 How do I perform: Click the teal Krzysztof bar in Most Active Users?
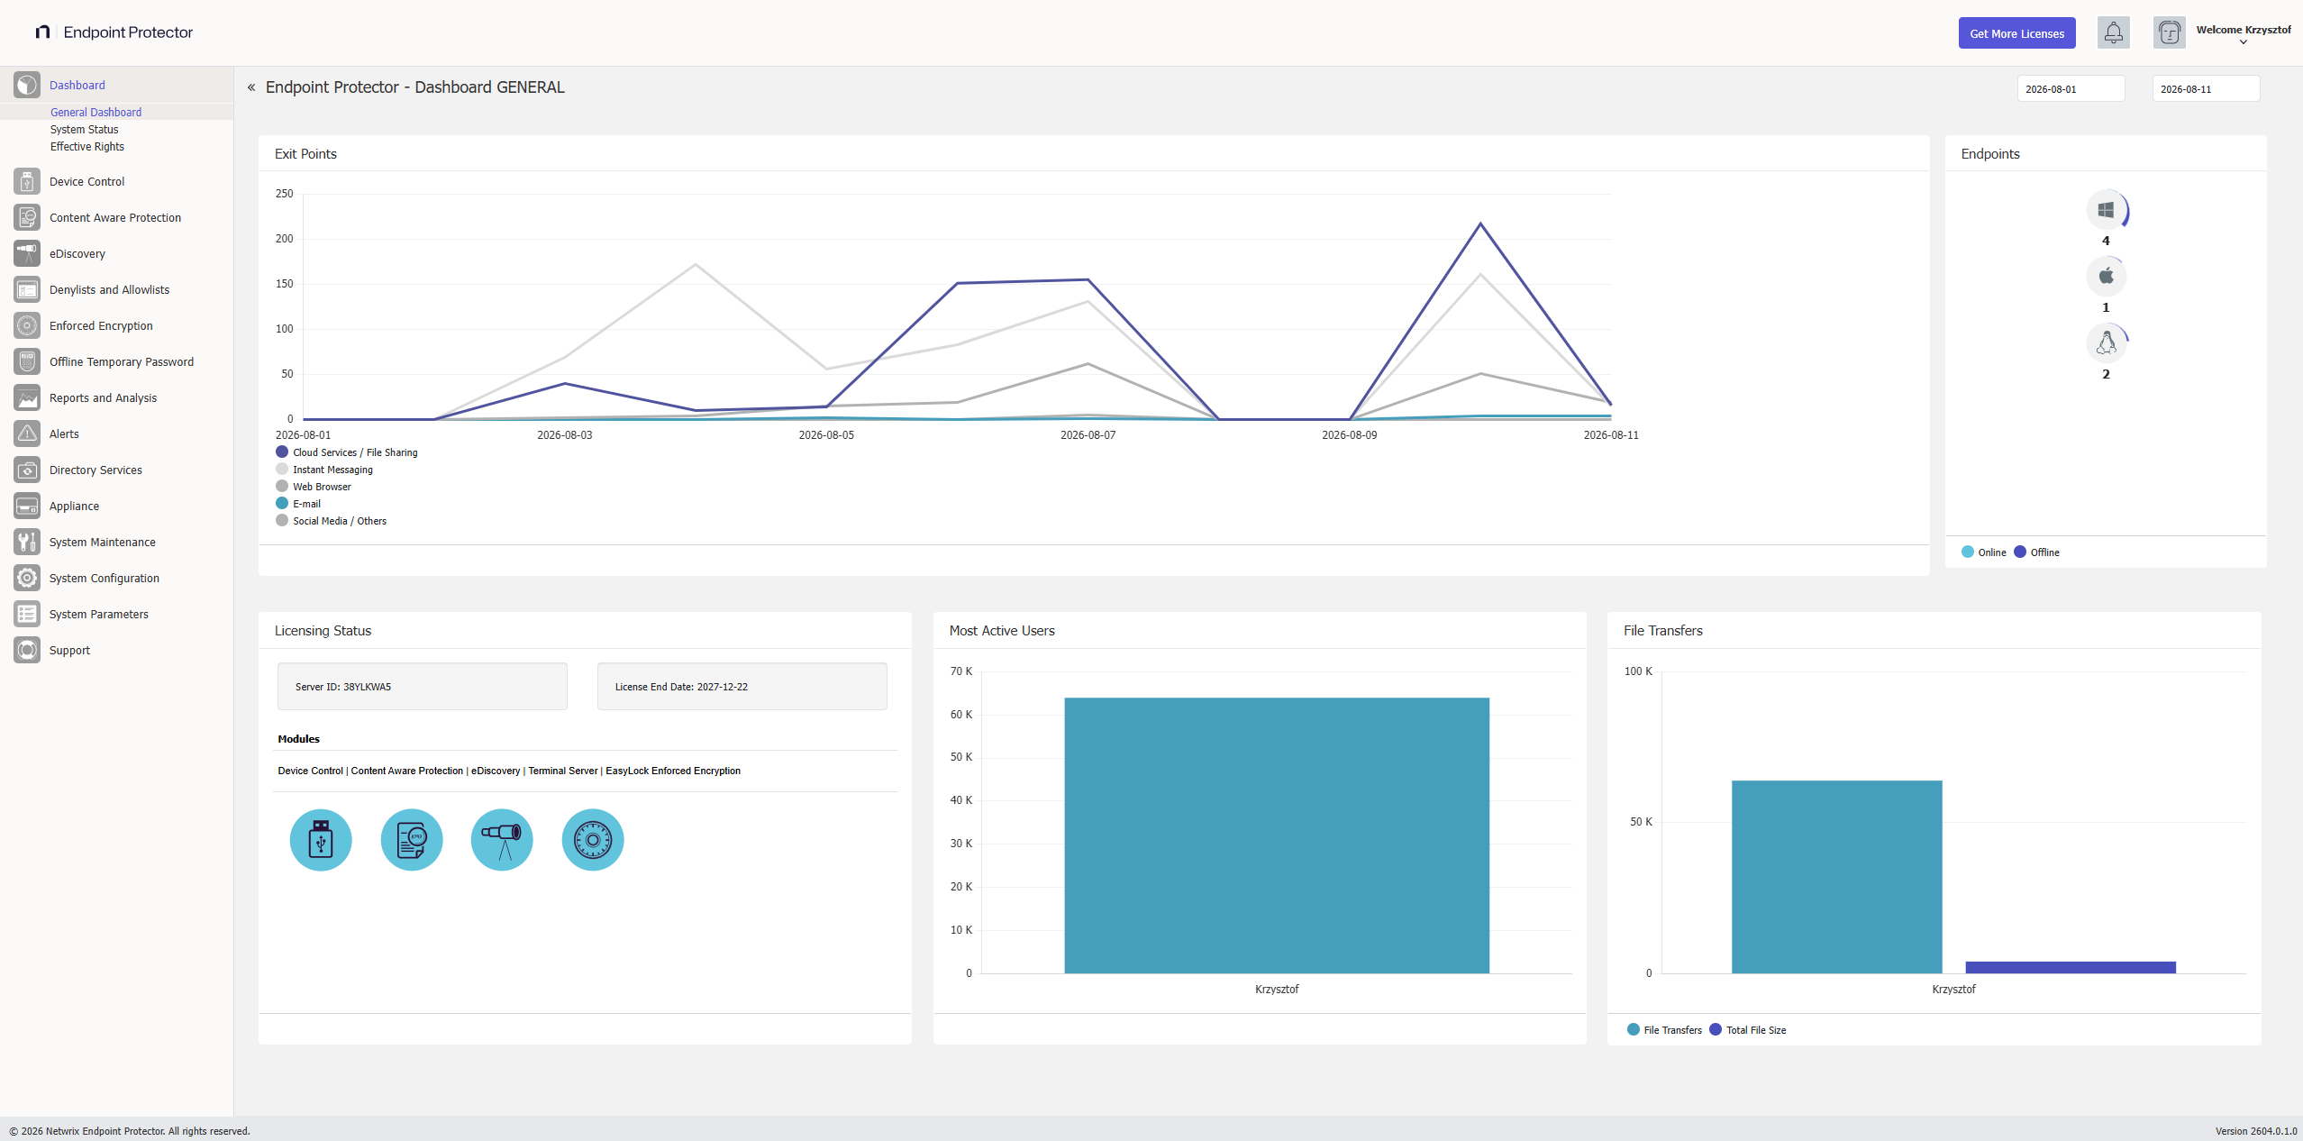click(x=1277, y=835)
